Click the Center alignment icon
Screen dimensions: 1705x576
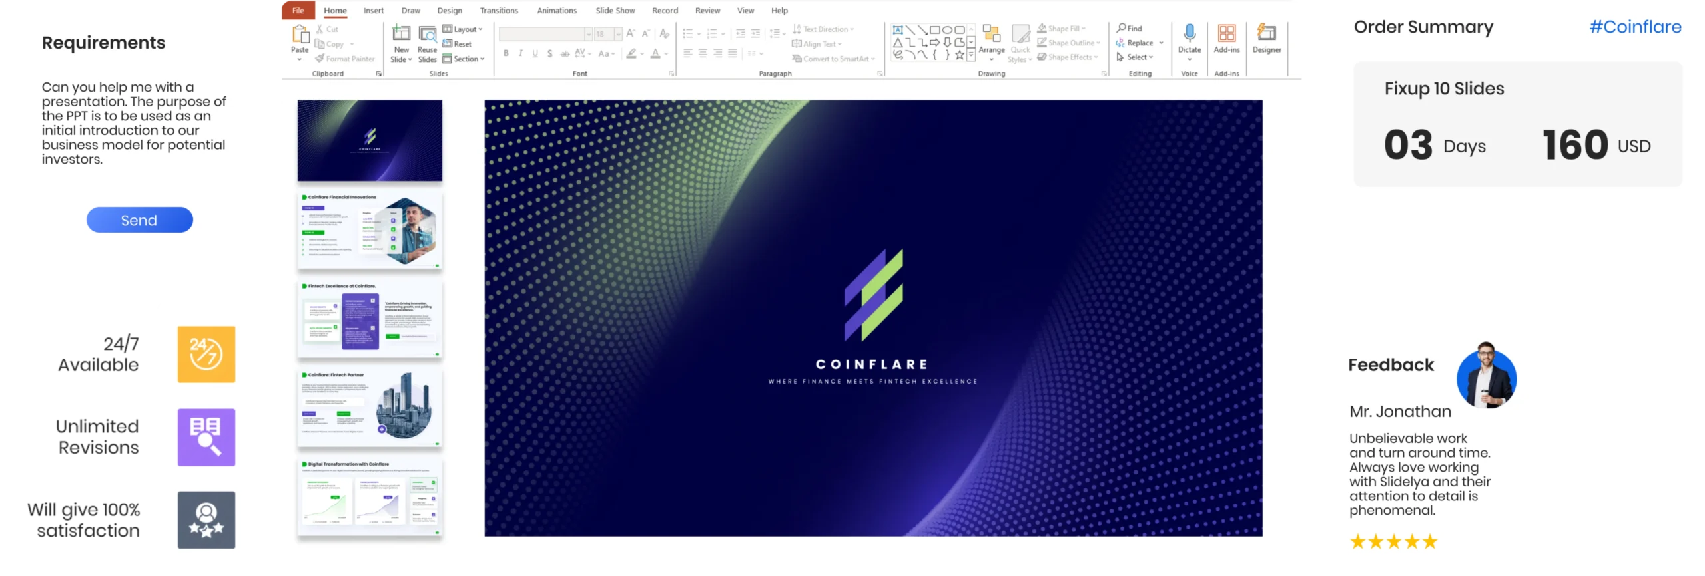coord(703,53)
